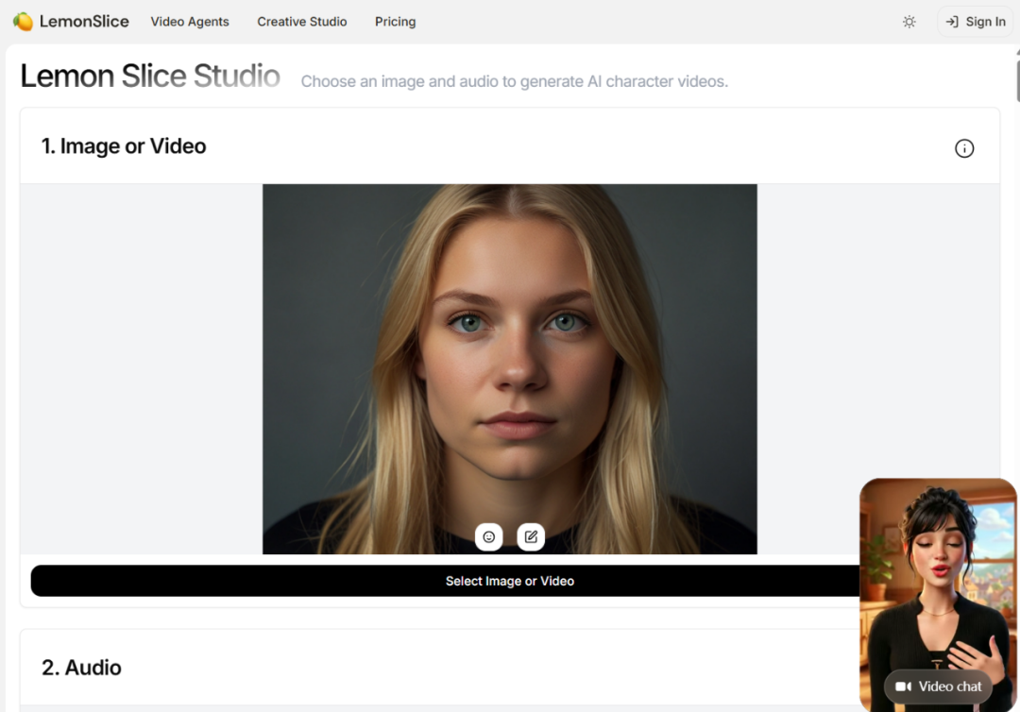Screen dimensions: 1020x712
Task: Click the "2. Audio" section heading
Action: tap(81, 668)
